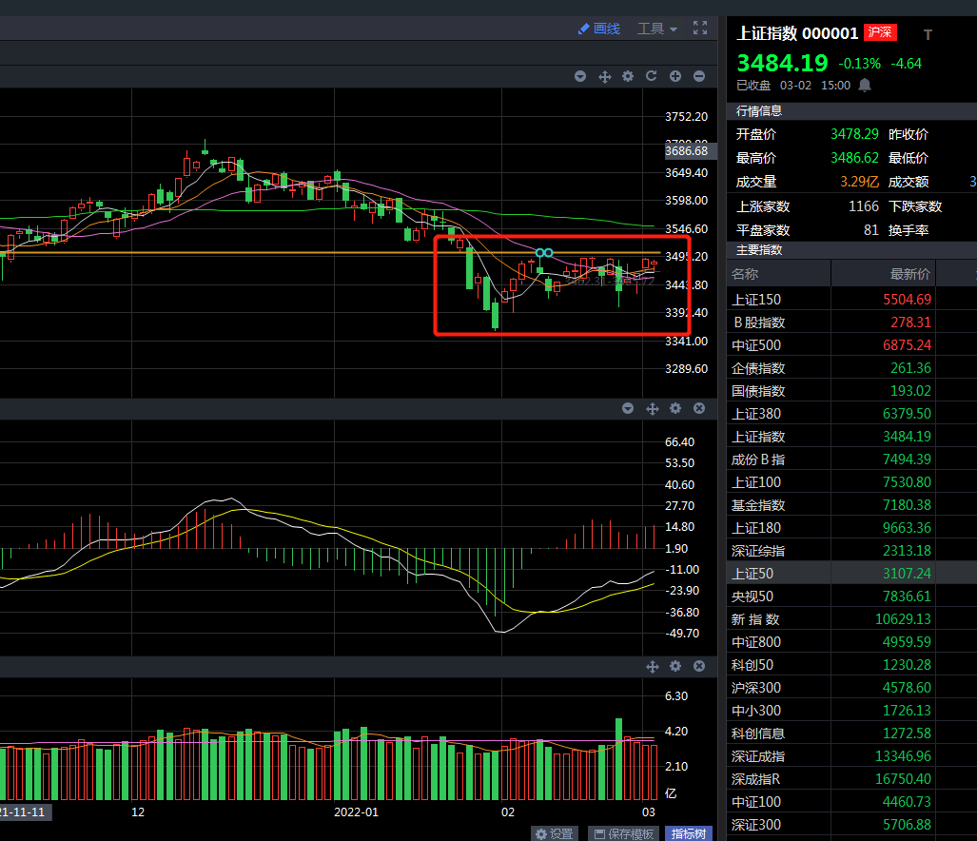This screenshot has width=977, height=841.
Task: Click move icon on MACD indicator panel
Action: (653, 408)
